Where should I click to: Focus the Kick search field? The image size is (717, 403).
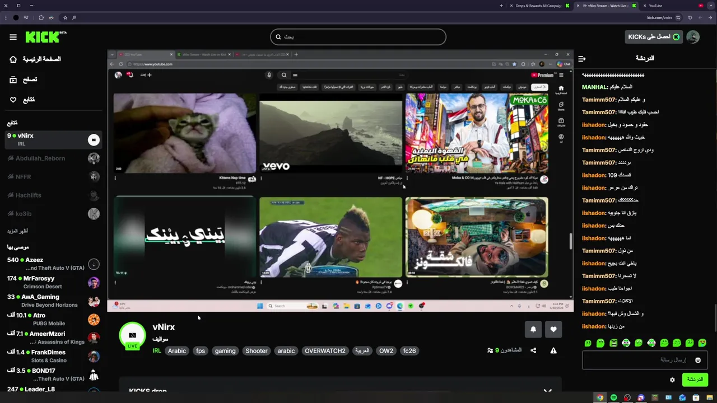tap(358, 37)
